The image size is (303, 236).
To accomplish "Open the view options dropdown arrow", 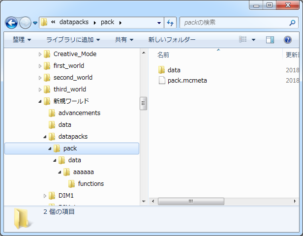I will click(253, 40).
